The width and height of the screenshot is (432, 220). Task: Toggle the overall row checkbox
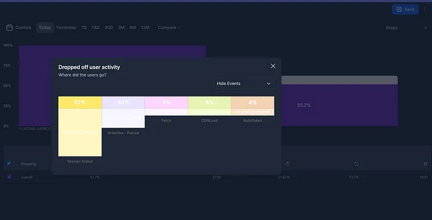[10, 177]
